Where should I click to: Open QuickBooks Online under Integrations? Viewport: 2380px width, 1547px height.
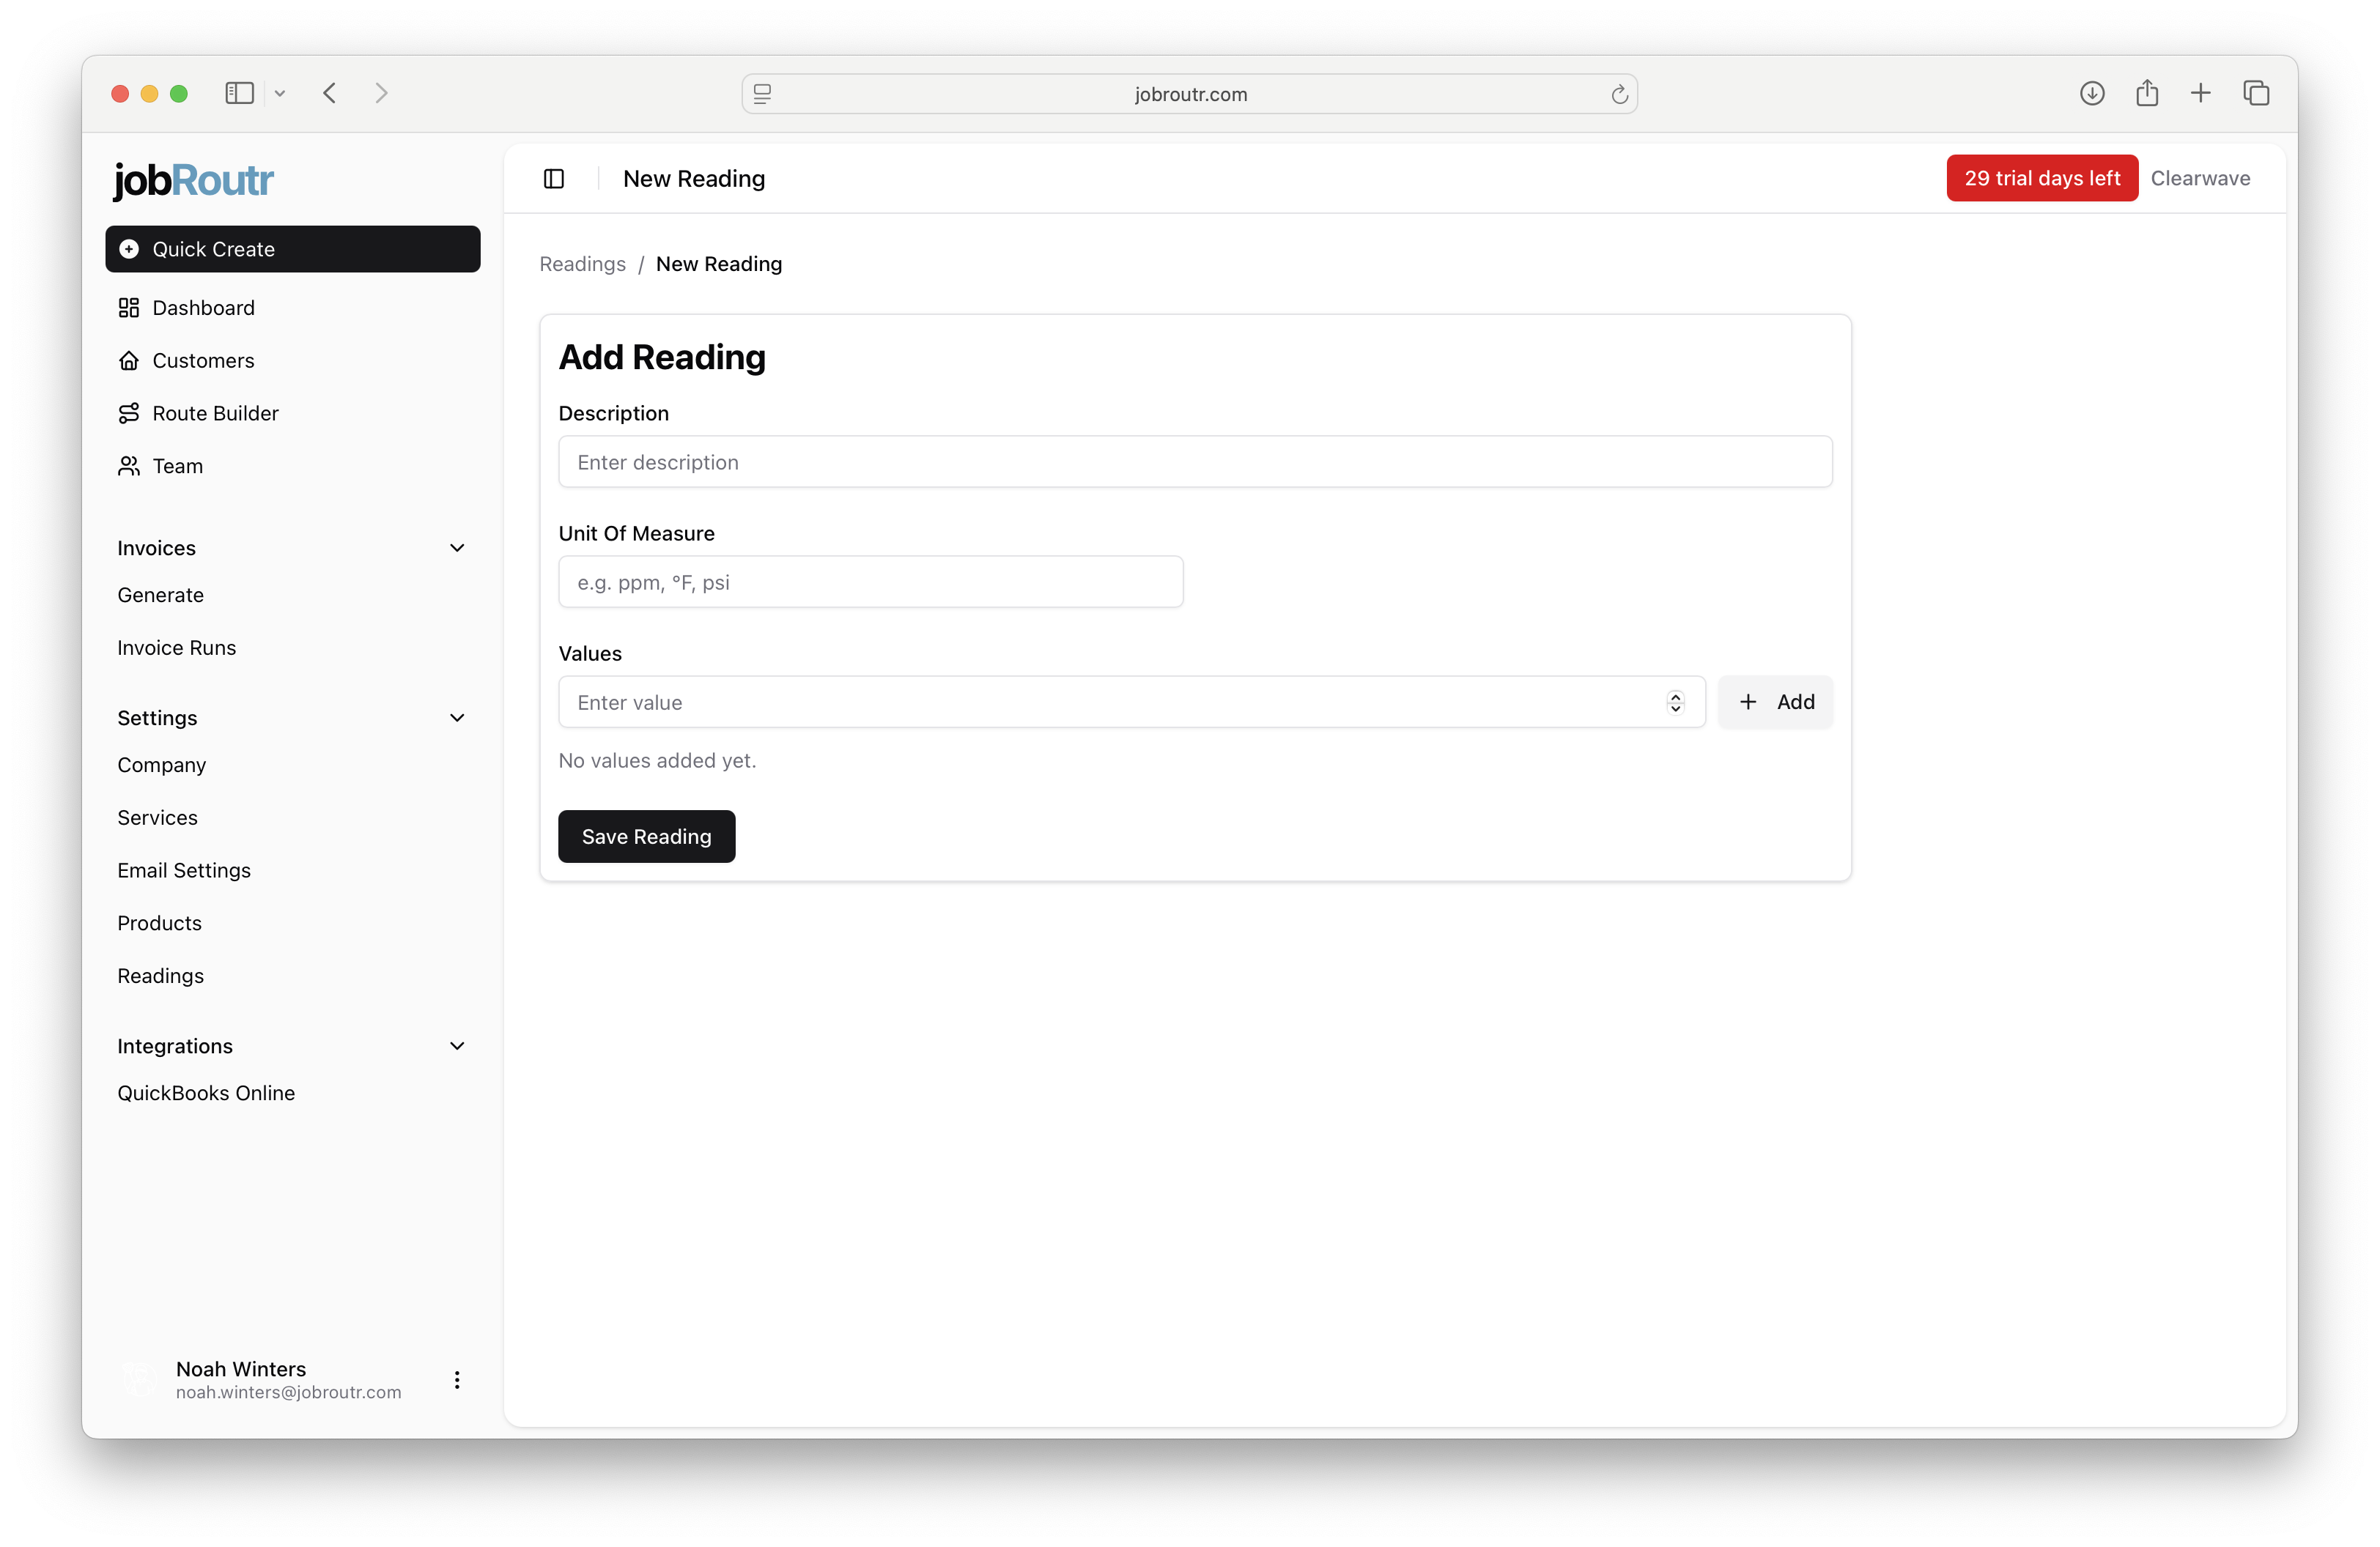(x=206, y=1092)
